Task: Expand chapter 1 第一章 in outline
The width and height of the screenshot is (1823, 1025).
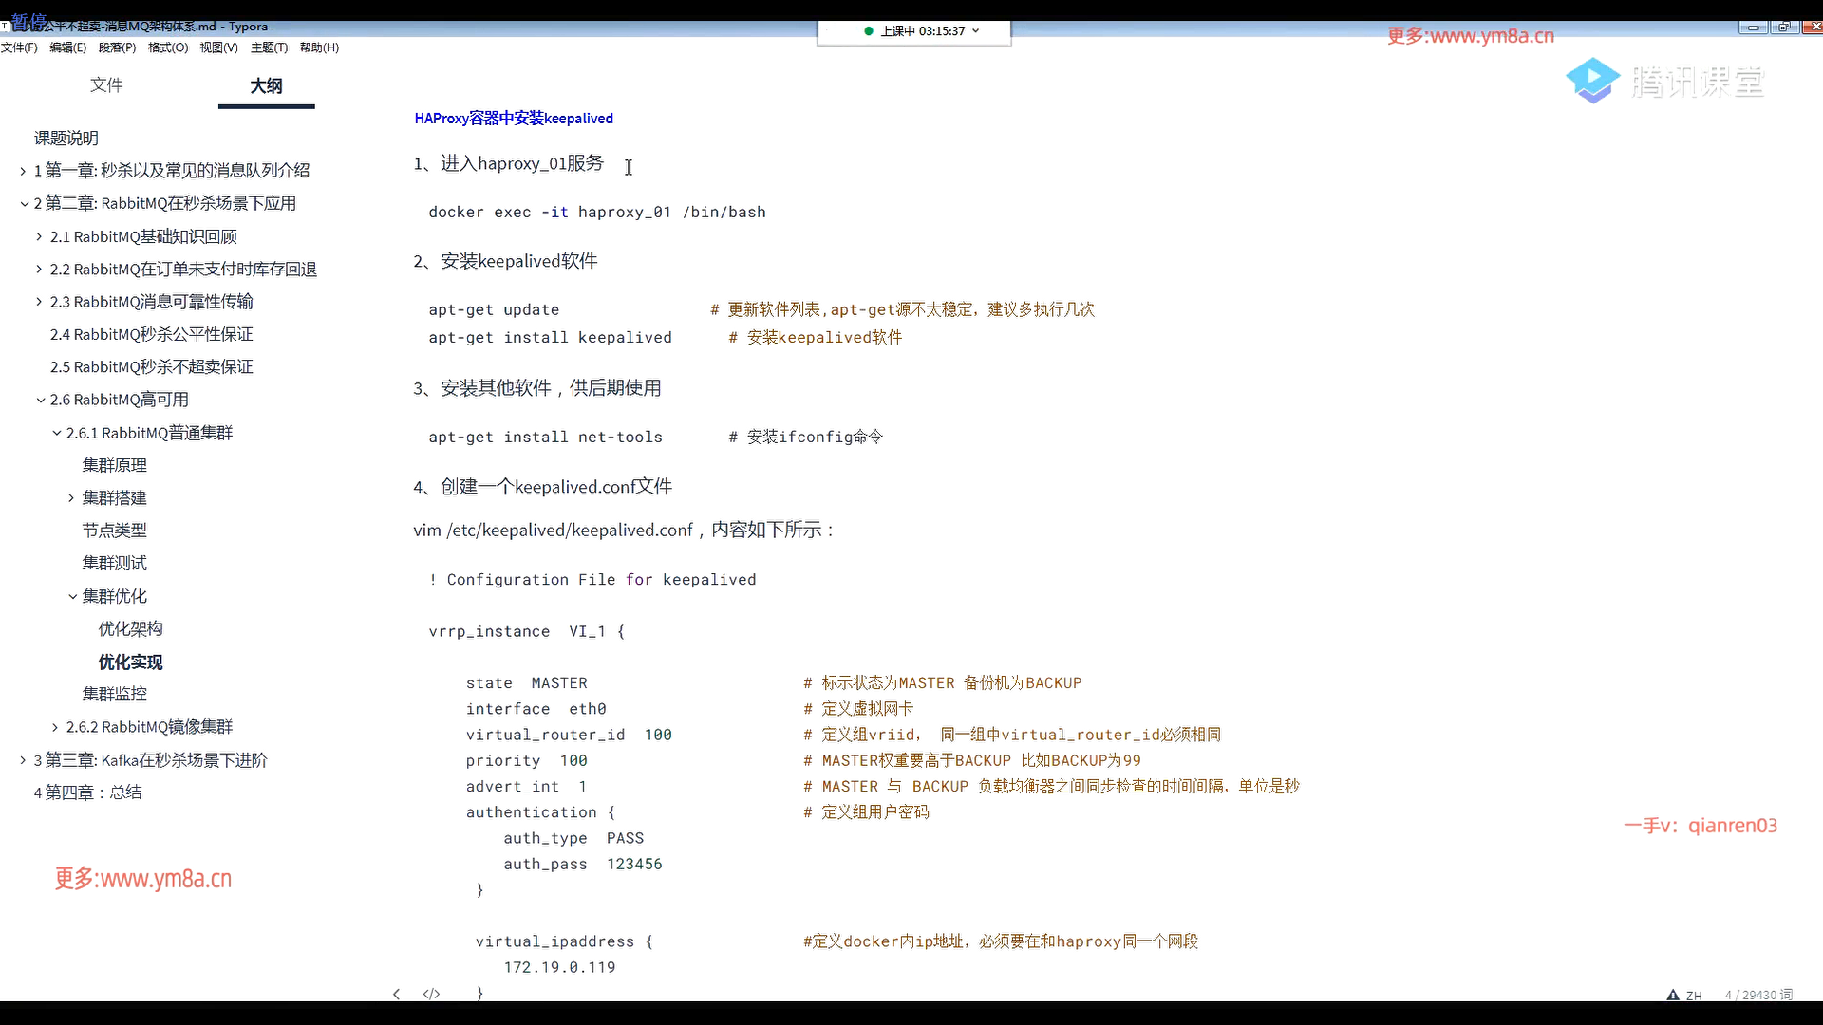Action: [x=23, y=171]
